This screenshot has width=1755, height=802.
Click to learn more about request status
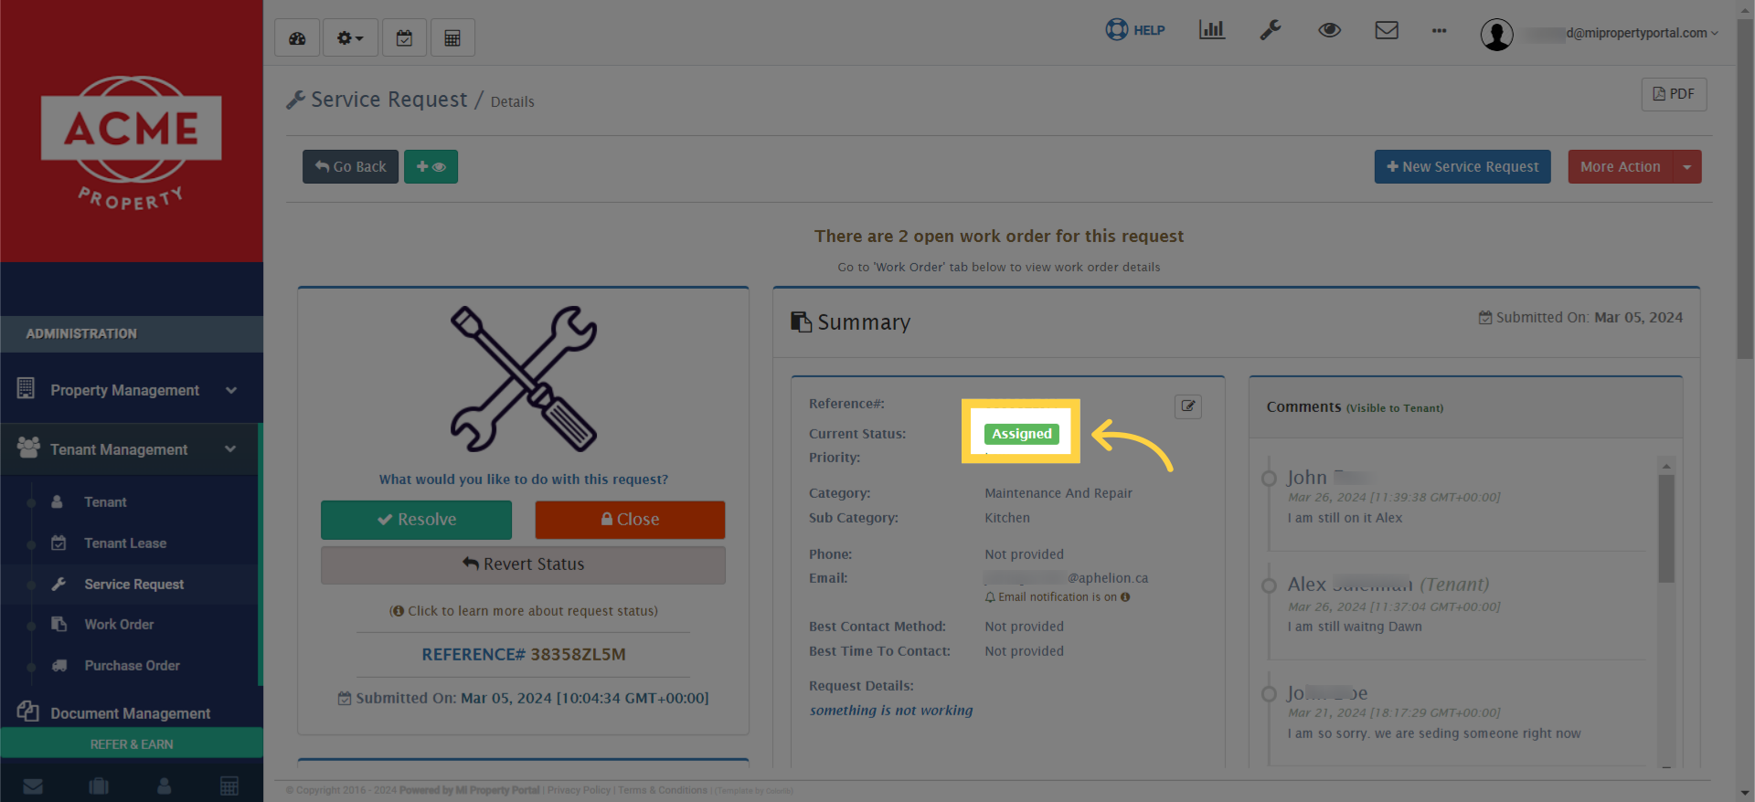pyautogui.click(x=523, y=611)
